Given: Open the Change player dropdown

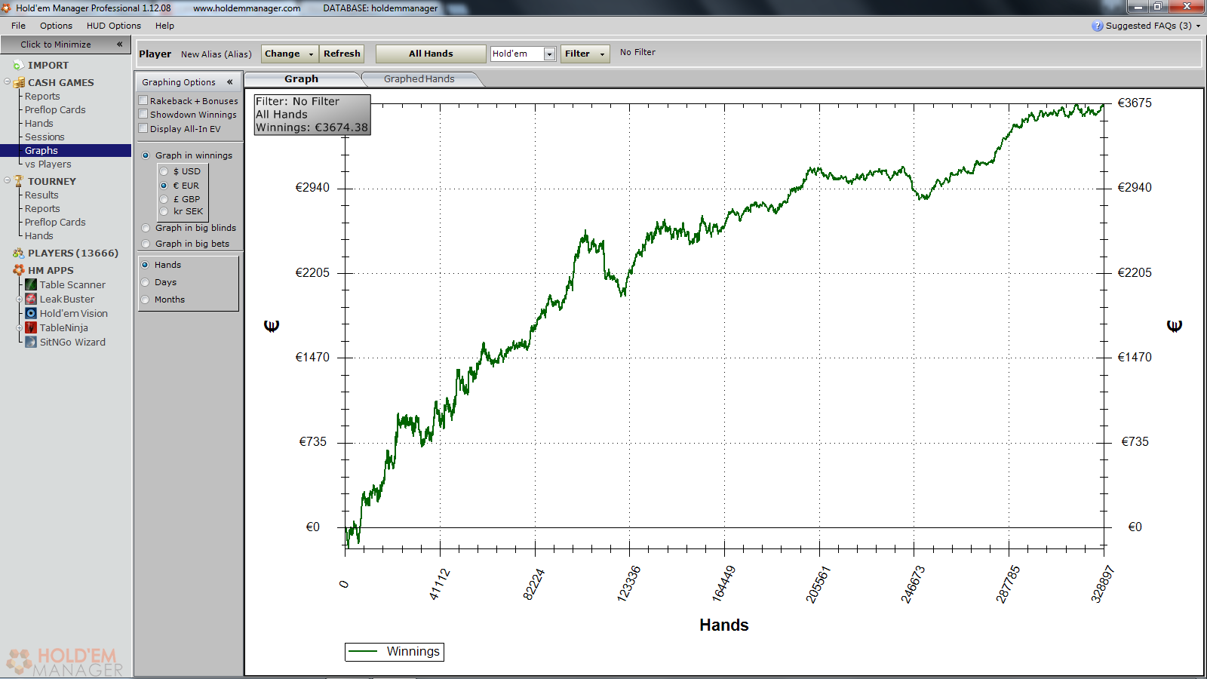Looking at the screenshot, I should click(x=290, y=54).
